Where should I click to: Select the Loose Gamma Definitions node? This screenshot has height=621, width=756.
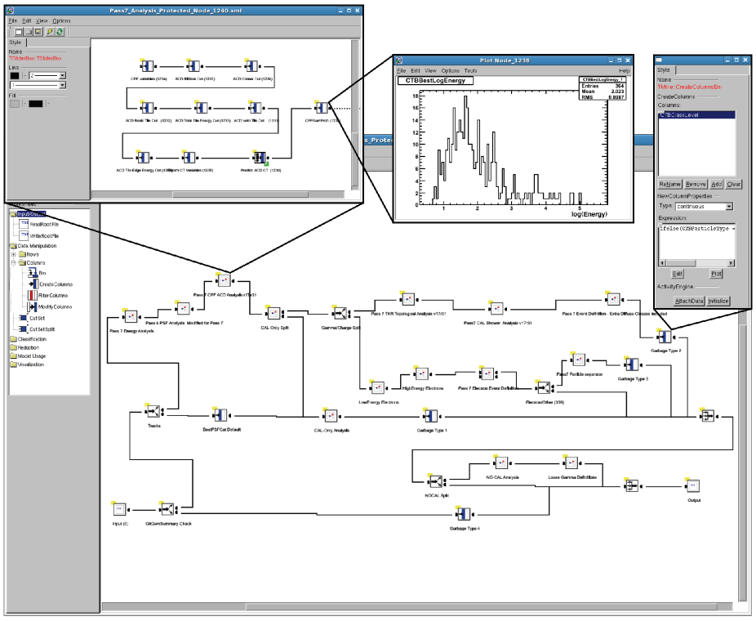coord(571,462)
